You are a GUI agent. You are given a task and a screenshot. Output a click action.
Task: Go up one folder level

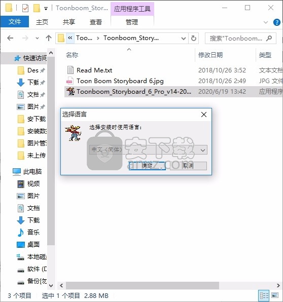(49, 37)
